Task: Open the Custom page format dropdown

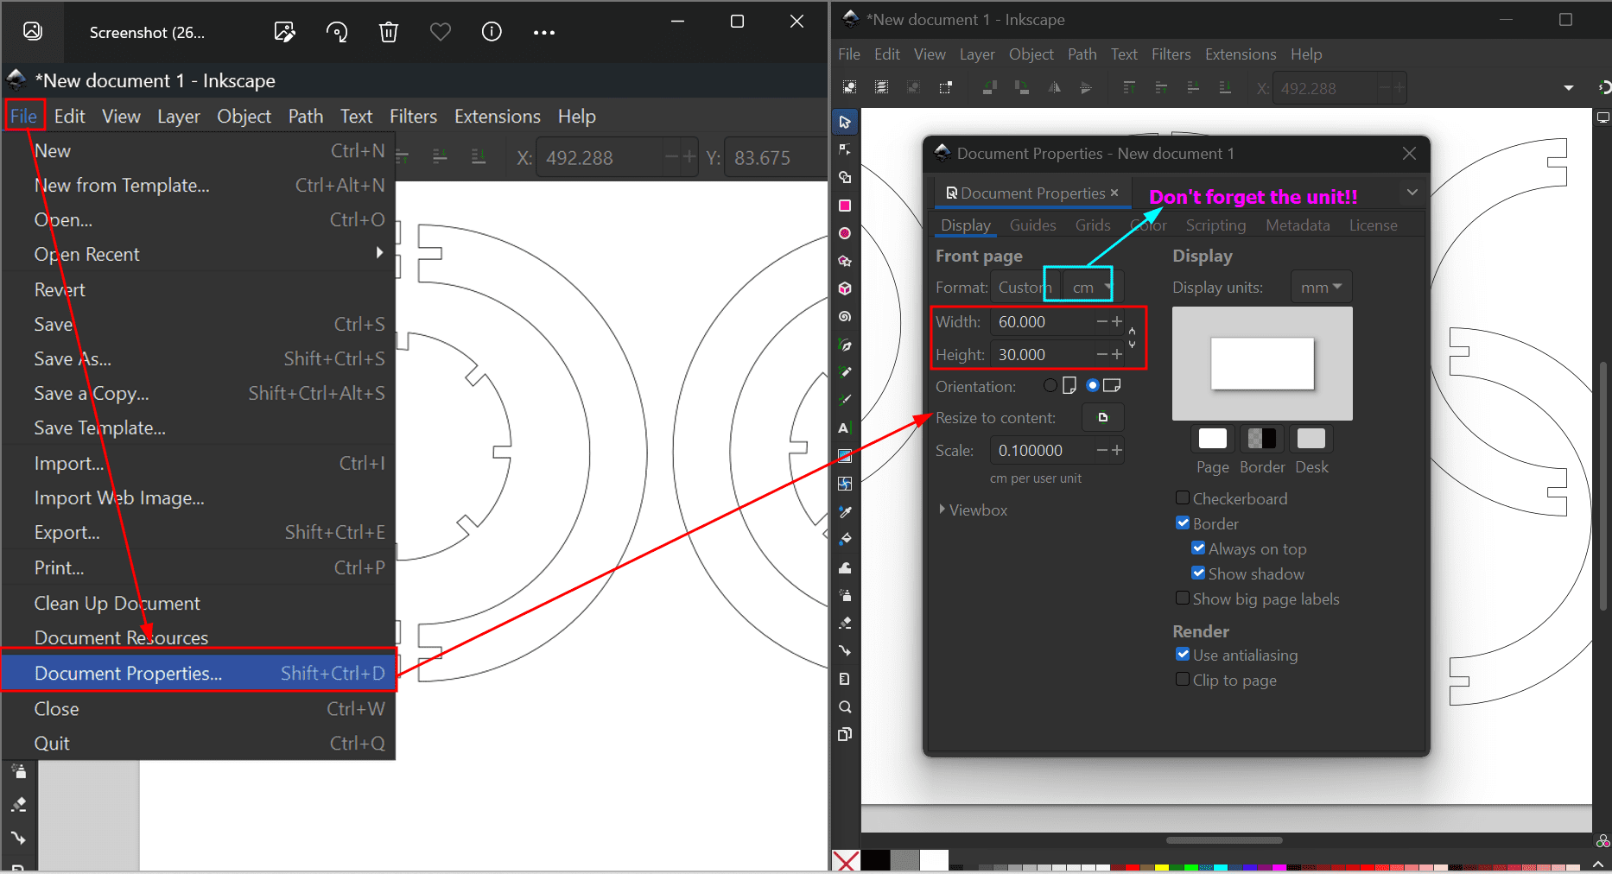Action: pos(1025,287)
